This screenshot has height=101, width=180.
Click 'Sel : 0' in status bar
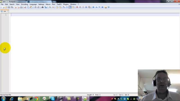(x=127, y=95)
